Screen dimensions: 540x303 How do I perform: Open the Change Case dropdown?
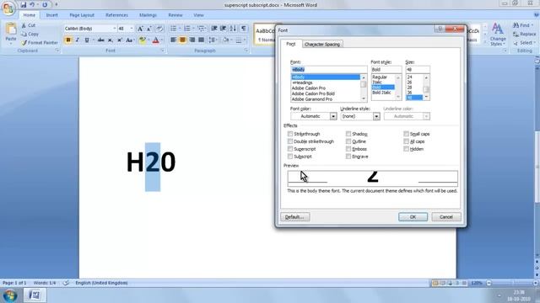tap(130, 40)
